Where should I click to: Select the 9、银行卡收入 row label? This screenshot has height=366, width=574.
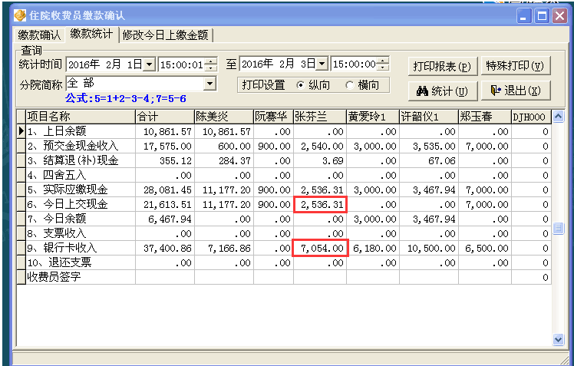[81, 248]
